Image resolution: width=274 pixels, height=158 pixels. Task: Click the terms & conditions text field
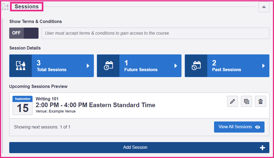tap(155, 33)
